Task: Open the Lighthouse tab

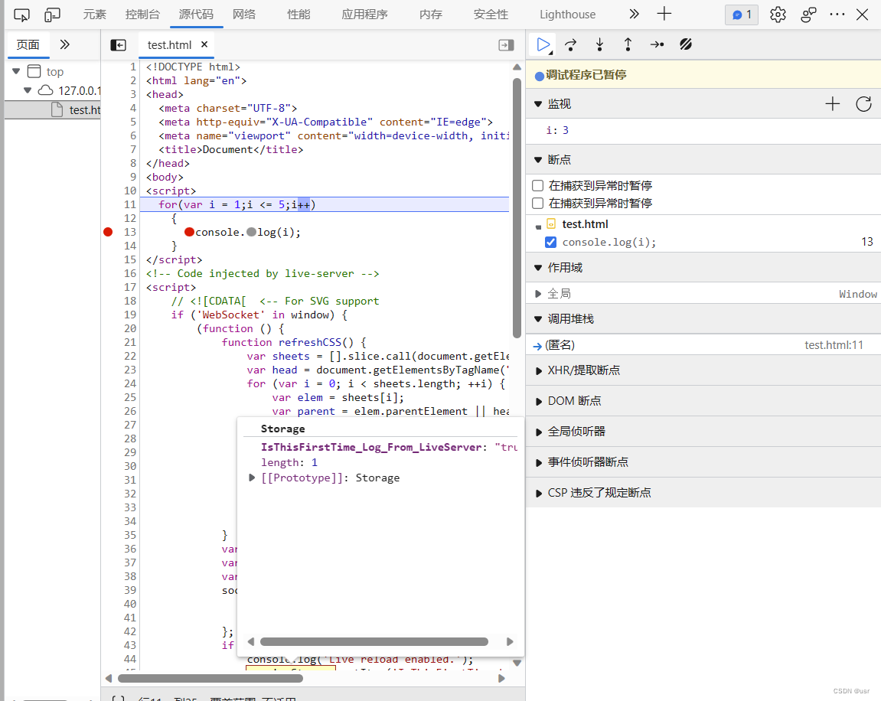Action: click(x=567, y=15)
